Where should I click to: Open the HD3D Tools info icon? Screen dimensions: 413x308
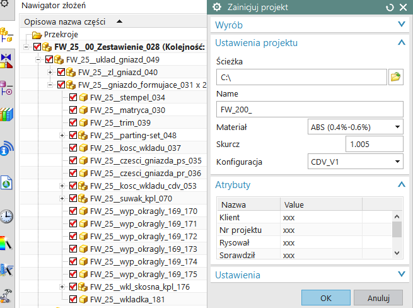[6, 148]
